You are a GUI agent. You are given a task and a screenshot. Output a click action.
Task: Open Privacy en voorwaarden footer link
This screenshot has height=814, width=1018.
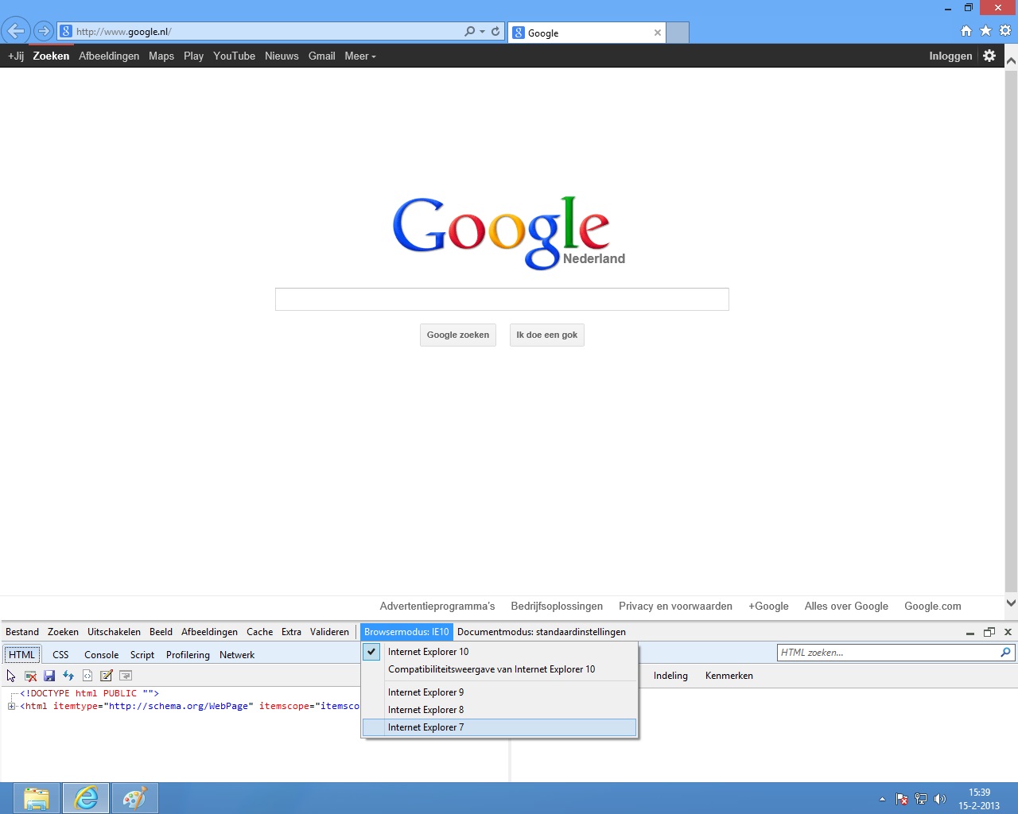(x=675, y=606)
